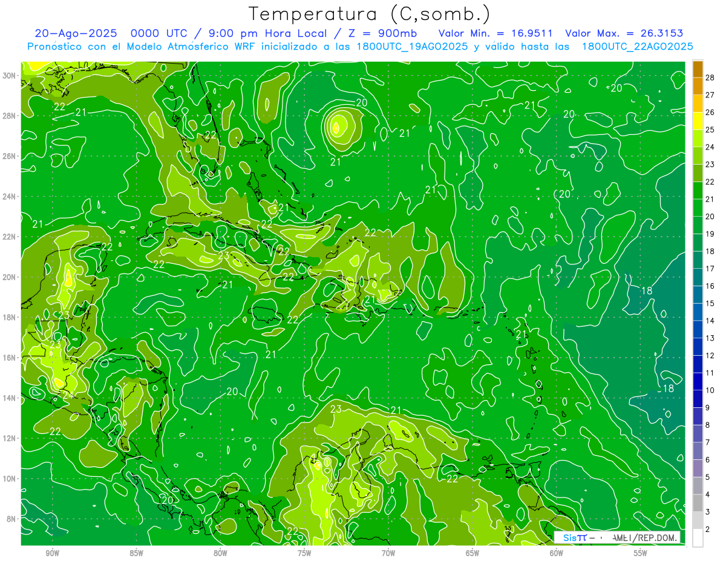Click the 75W longitude label
726x561 pixels.
point(304,553)
